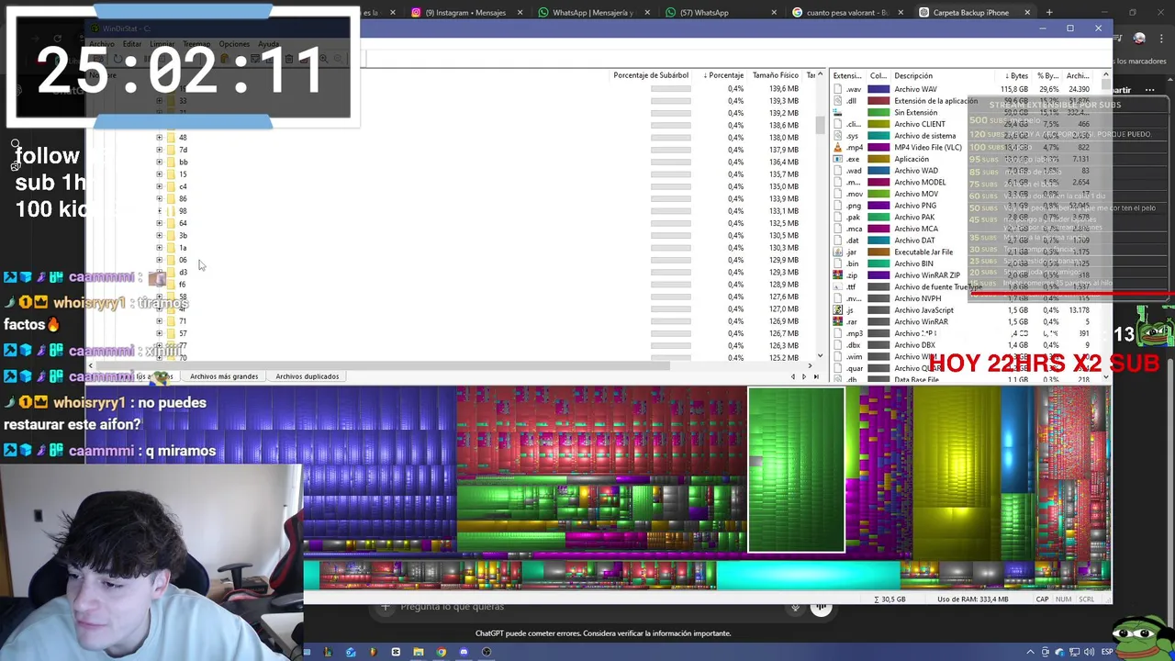The image size is (1175, 661).
Task: Select the folder icon of row 06
Action: tap(170, 260)
